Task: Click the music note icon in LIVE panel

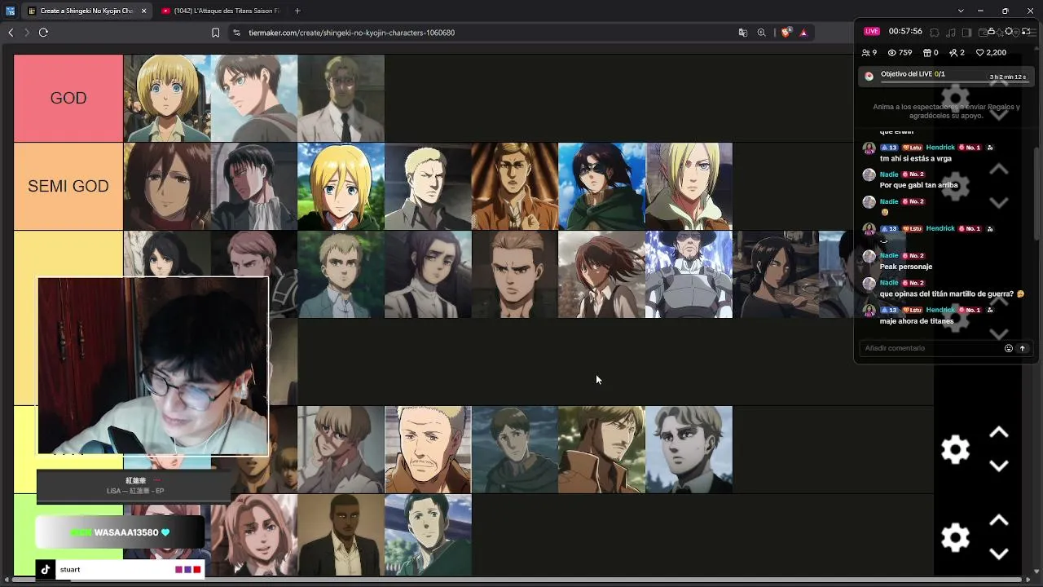Action: [951, 32]
